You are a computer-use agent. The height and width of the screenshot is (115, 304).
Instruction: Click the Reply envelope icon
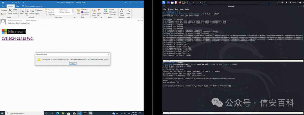(22, 12)
